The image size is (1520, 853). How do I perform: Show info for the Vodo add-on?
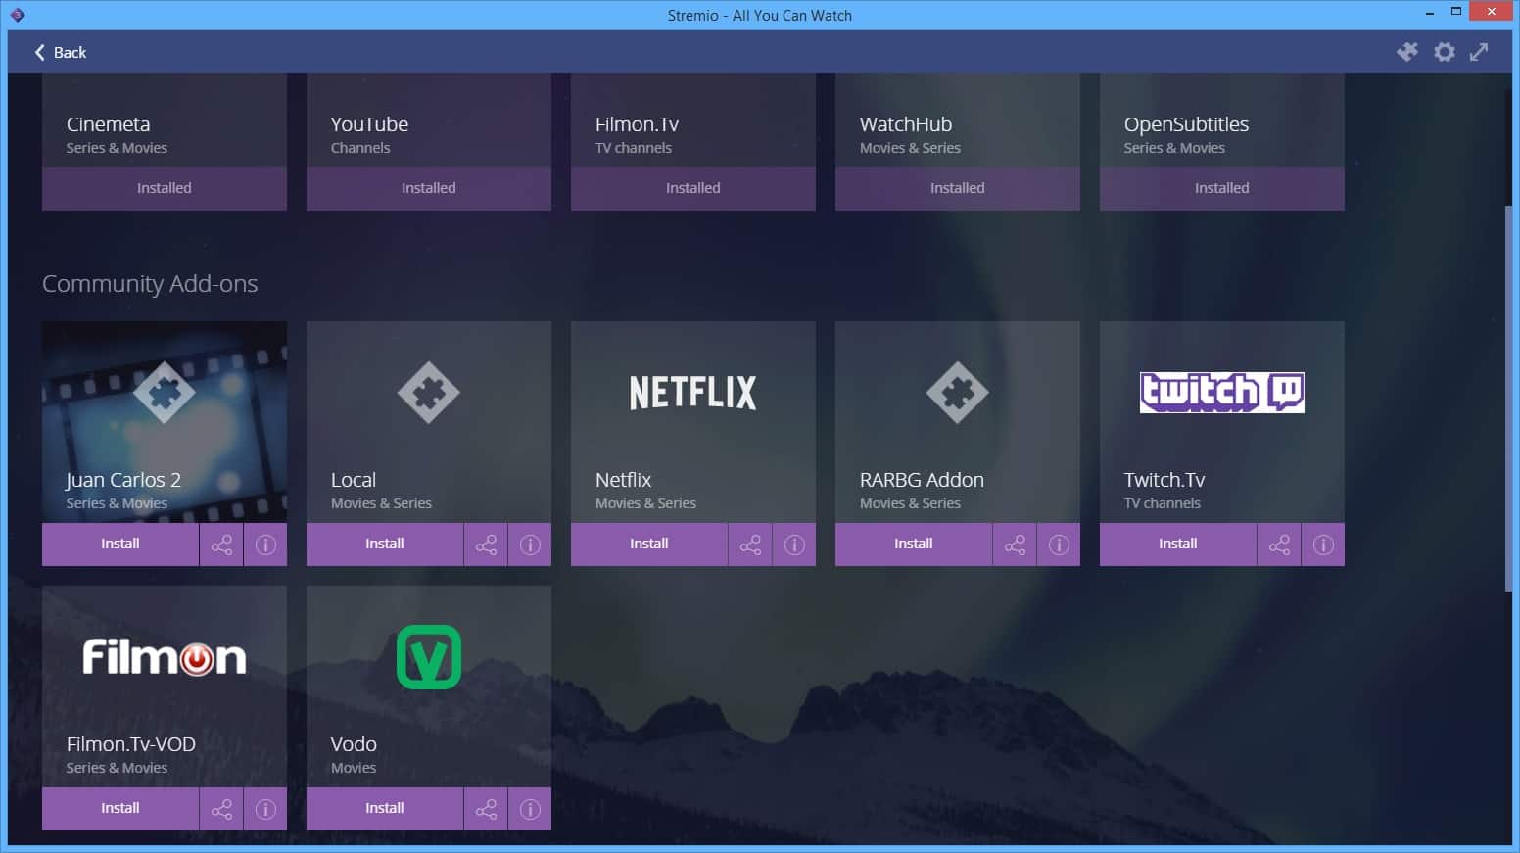tap(530, 809)
